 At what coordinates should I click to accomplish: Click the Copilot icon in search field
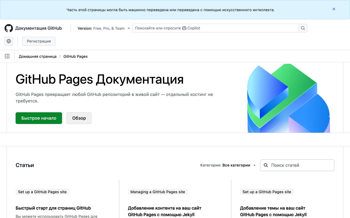tap(184, 28)
